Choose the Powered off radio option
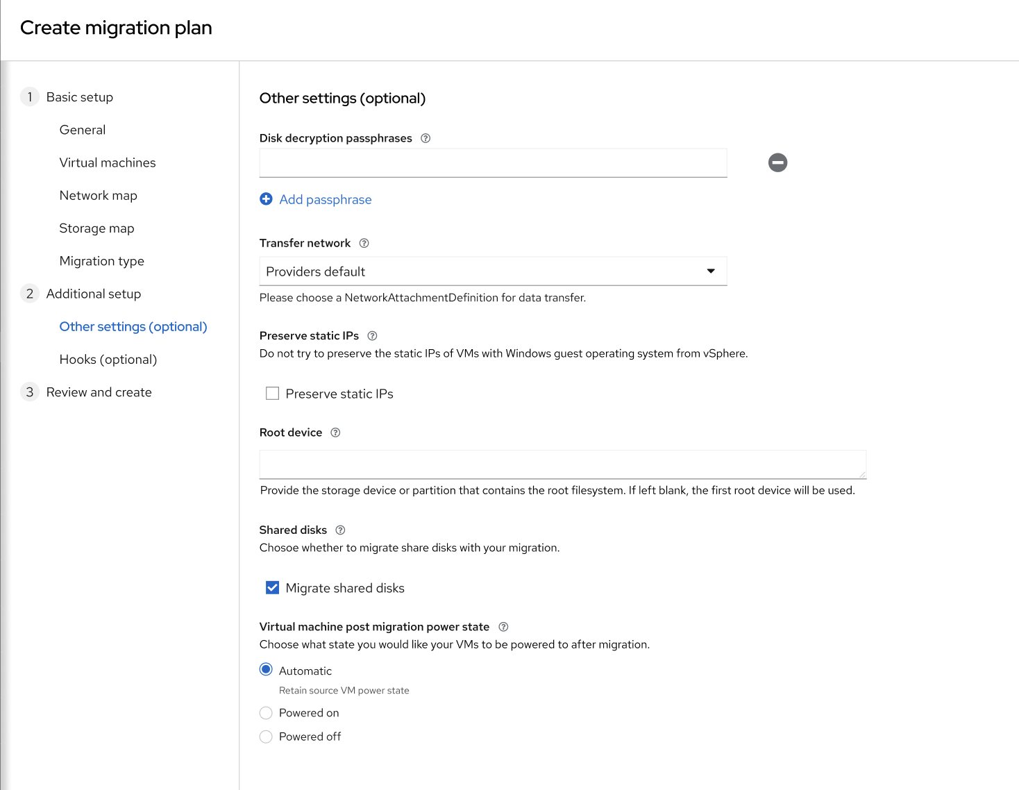The image size is (1019, 790). tap(266, 737)
